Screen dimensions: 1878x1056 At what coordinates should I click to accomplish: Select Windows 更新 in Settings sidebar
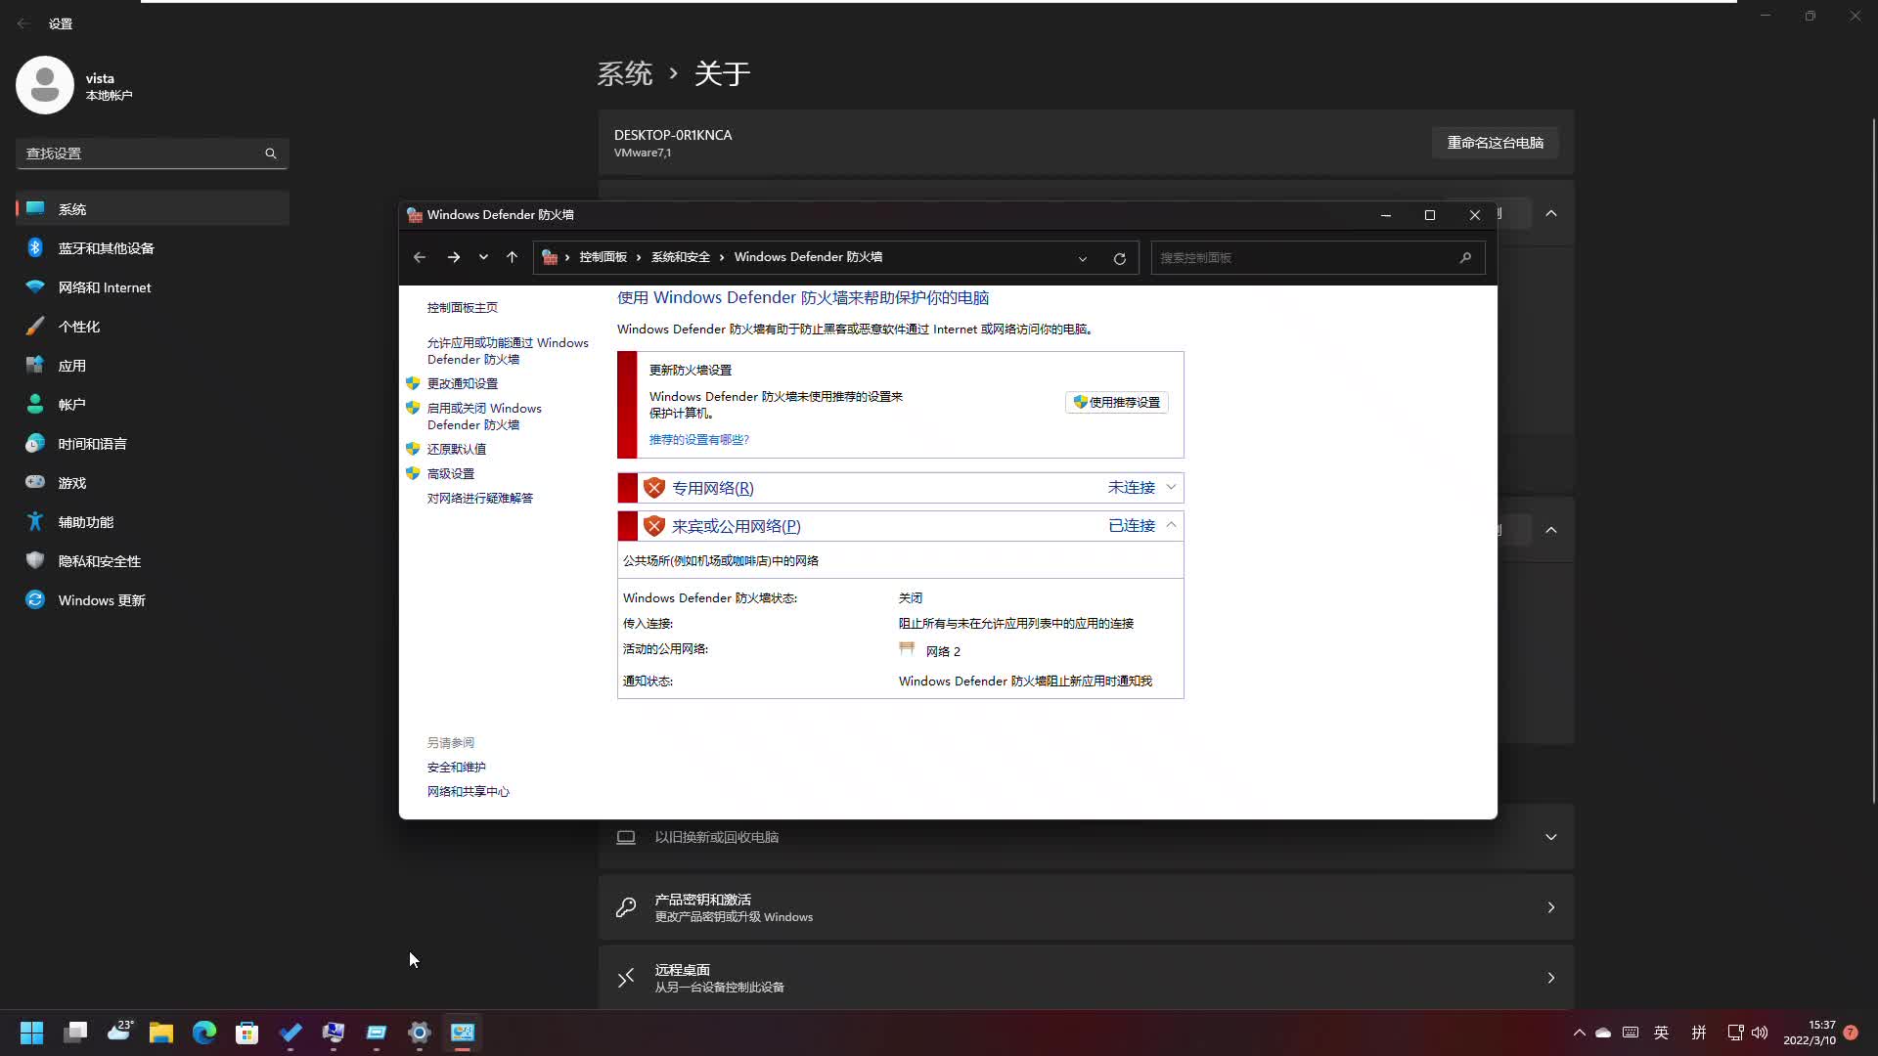click(153, 600)
